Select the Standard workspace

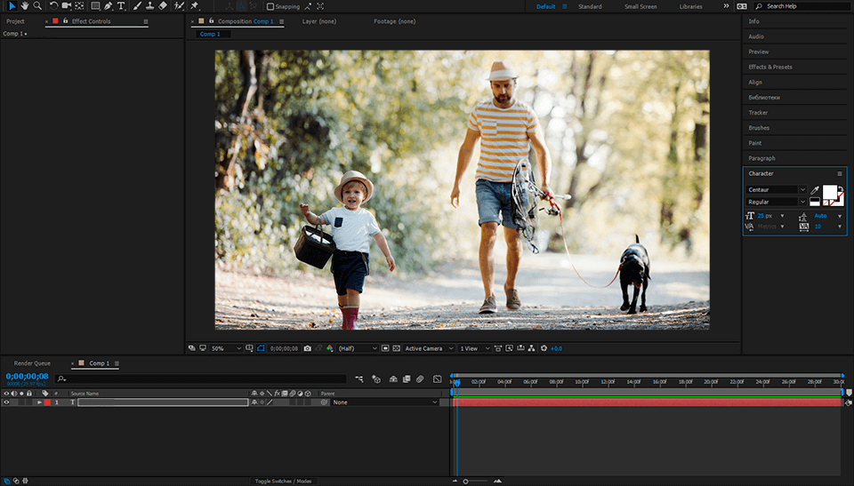pyautogui.click(x=590, y=6)
